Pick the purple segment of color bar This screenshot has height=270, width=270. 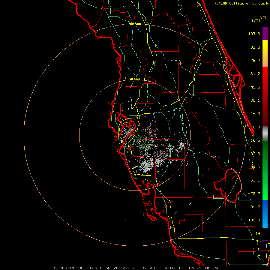pos(265,33)
